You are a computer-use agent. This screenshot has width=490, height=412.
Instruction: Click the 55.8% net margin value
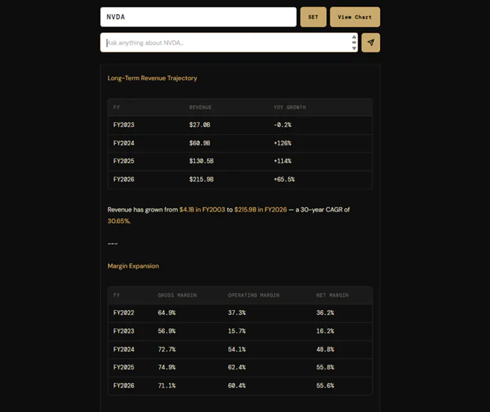(x=325, y=367)
